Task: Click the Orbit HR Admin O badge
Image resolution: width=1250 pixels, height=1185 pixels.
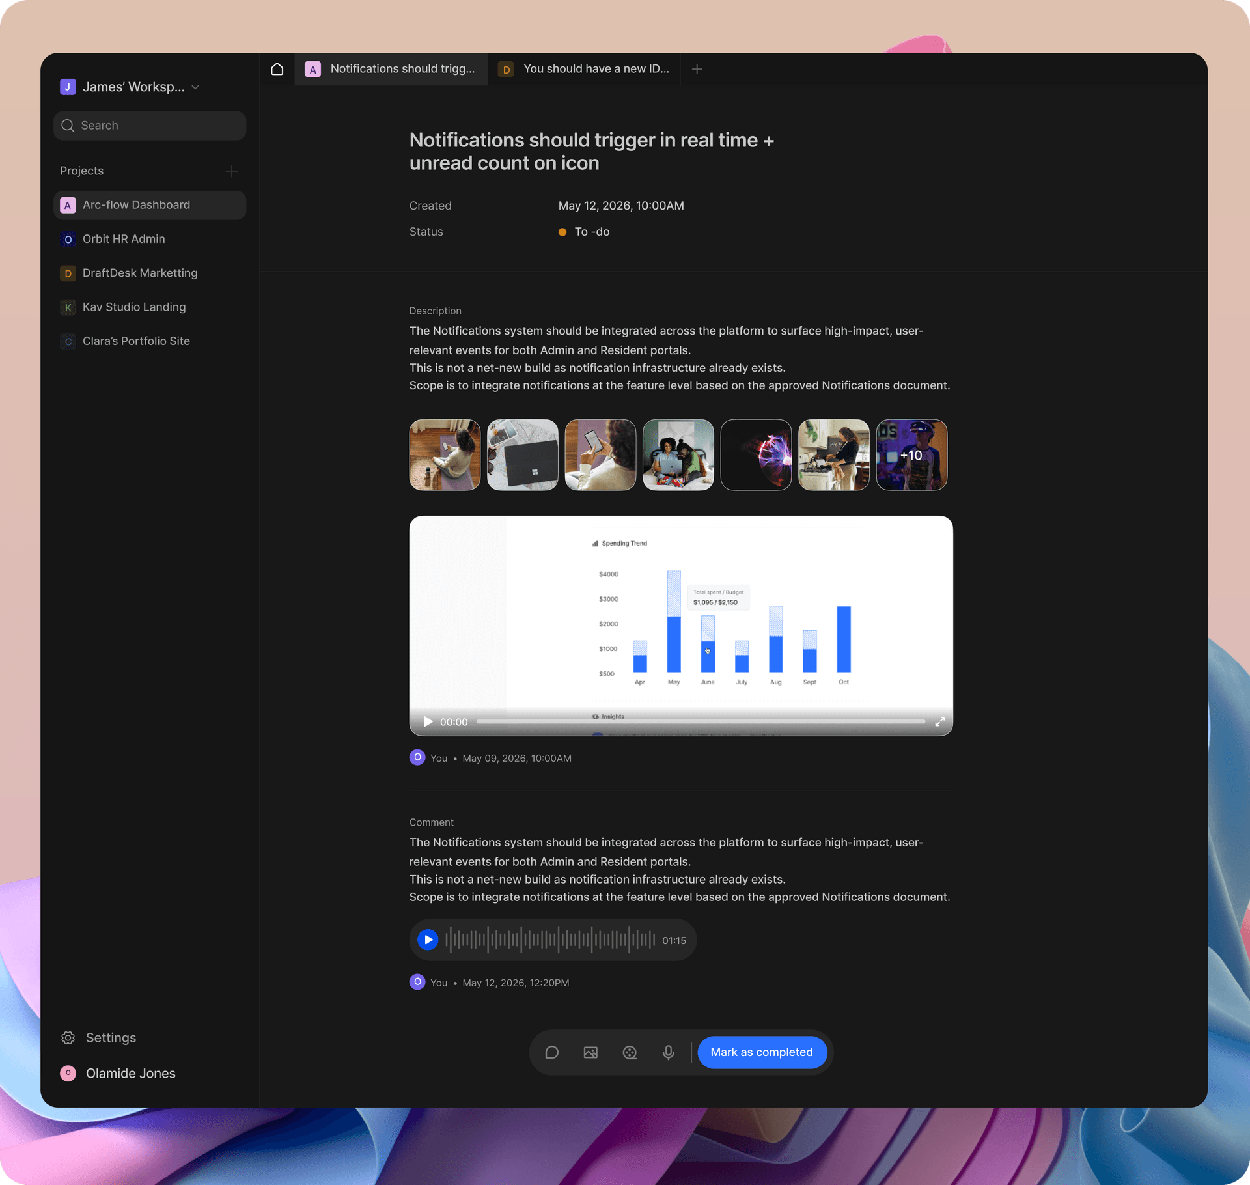Action: [68, 239]
